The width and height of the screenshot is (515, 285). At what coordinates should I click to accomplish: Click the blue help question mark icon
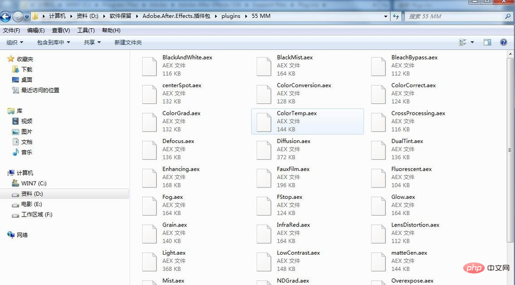point(503,42)
